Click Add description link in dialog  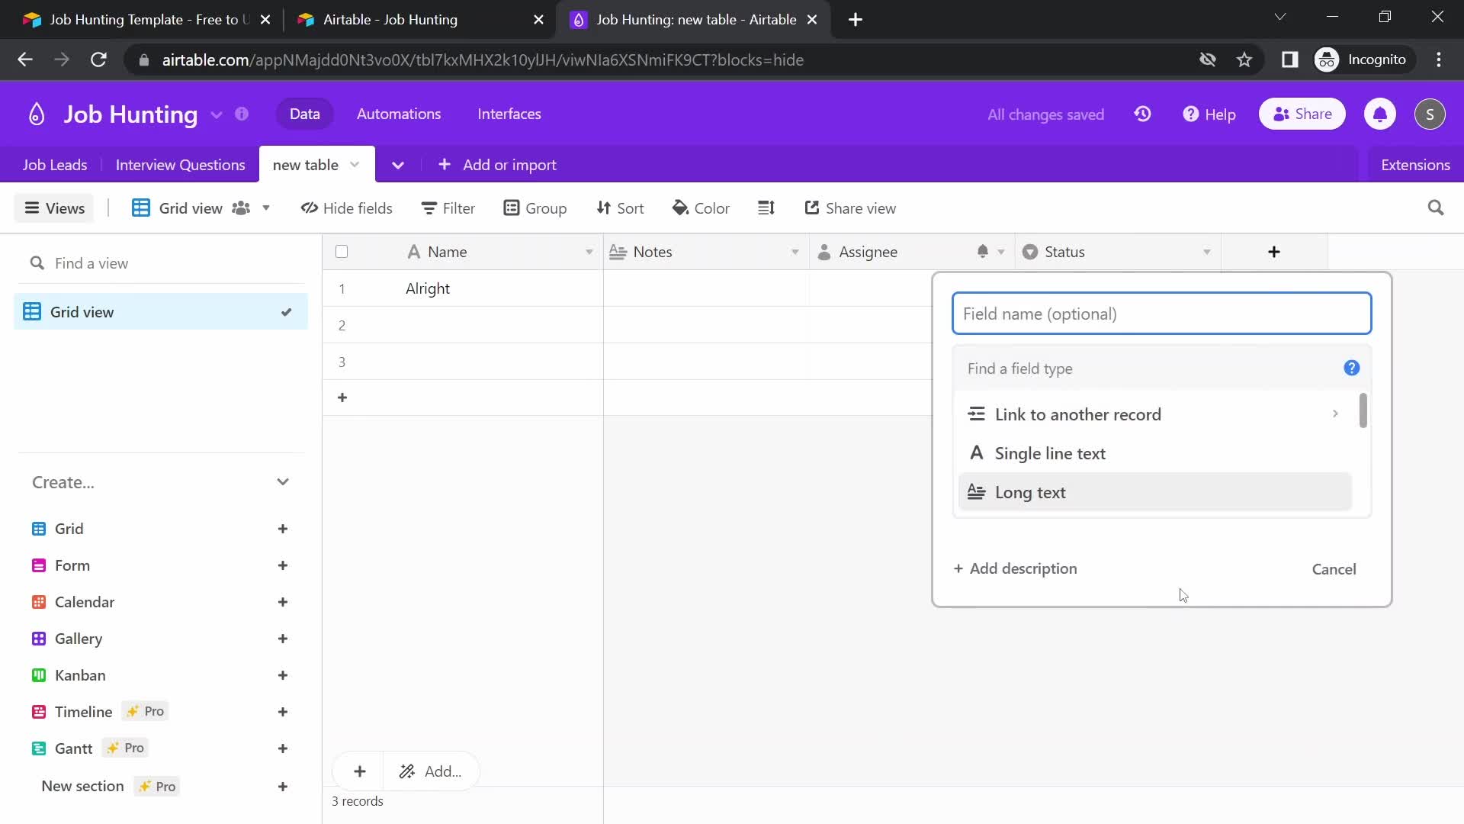point(1016,568)
